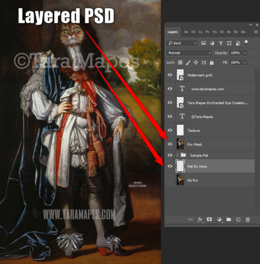This screenshot has height=264, width=260.
Task: Open the Normal blend mode dropdown
Action: (189, 53)
